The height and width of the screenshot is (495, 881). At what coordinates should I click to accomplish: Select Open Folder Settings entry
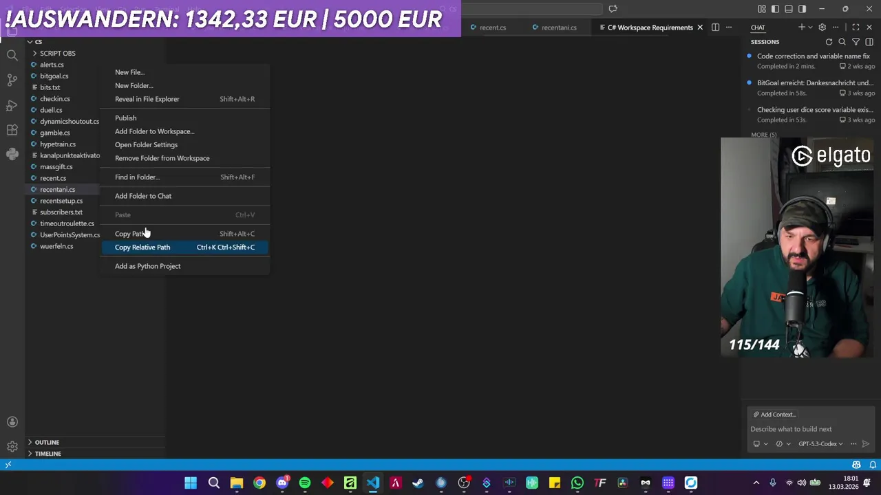(184, 144)
